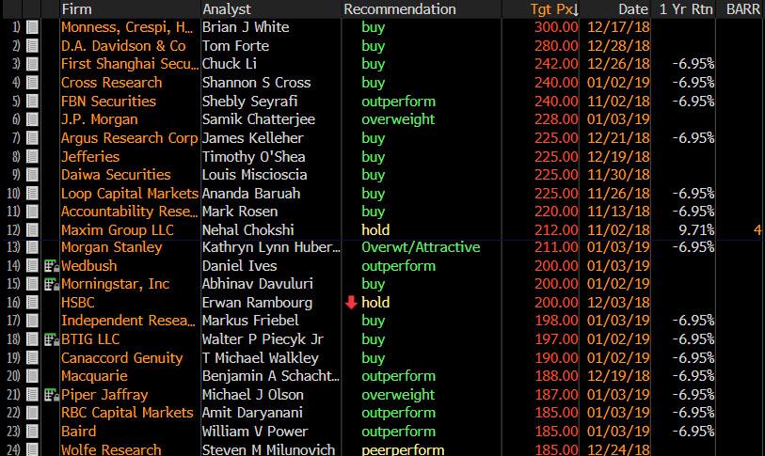Select analyst Erwan Rambourg
Screen dimensions: 765x456
pos(257,303)
